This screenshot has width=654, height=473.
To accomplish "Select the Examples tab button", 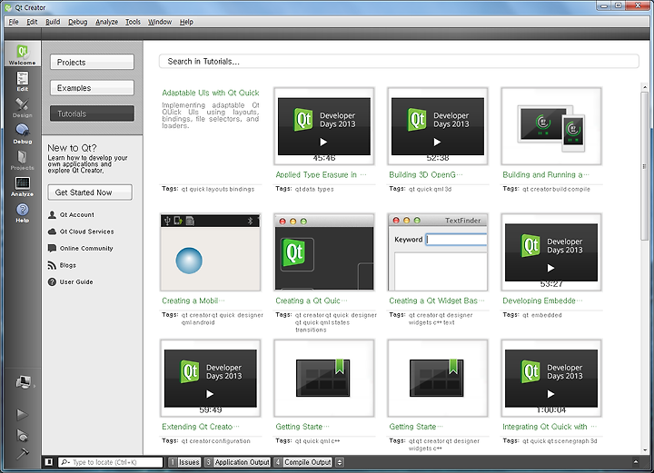I will point(92,88).
